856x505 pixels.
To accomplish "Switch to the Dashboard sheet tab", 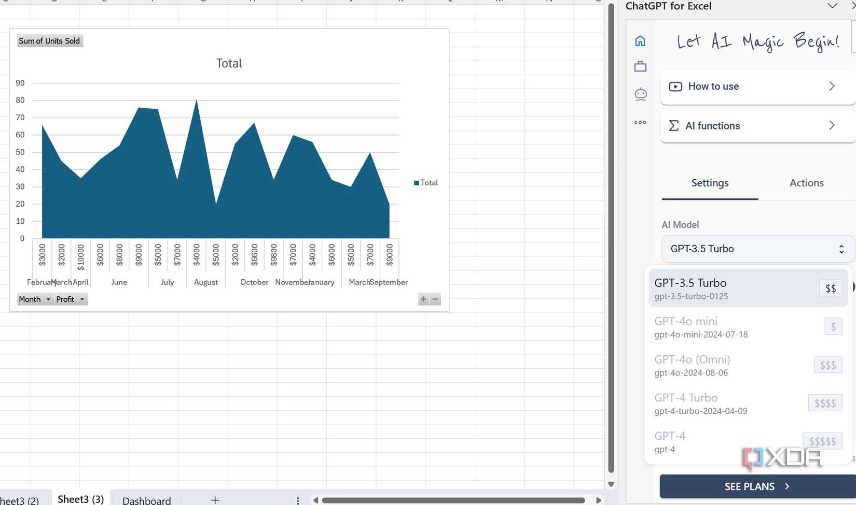I will pyautogui.click(x=146, y=500).
